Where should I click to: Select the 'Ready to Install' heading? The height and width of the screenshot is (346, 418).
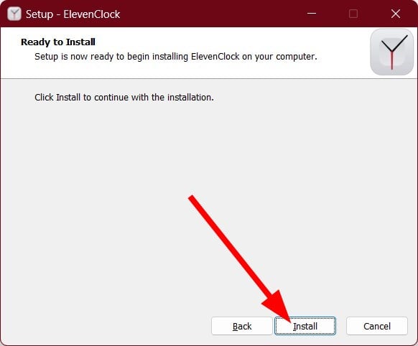58,42
